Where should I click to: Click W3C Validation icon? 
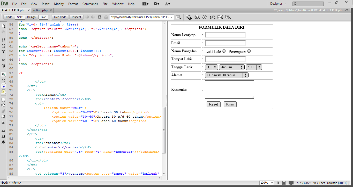(x=213, y=17)
